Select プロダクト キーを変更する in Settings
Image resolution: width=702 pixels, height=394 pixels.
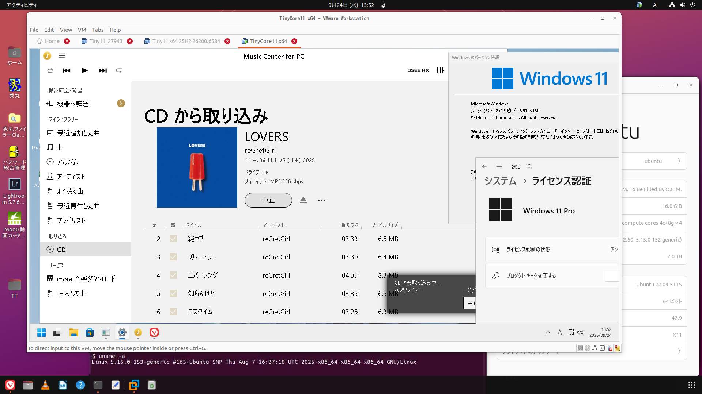(531, 276)
